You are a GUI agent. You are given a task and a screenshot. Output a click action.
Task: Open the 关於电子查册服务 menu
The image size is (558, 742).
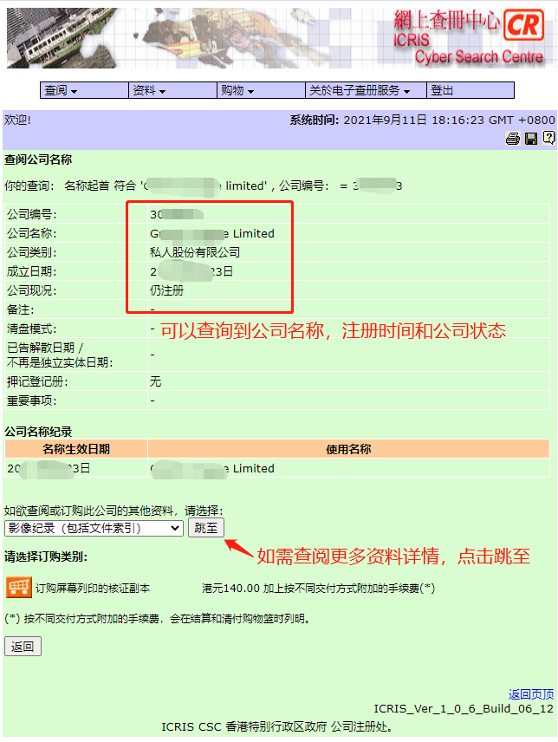pyautogui.click(x=366, y=90)
